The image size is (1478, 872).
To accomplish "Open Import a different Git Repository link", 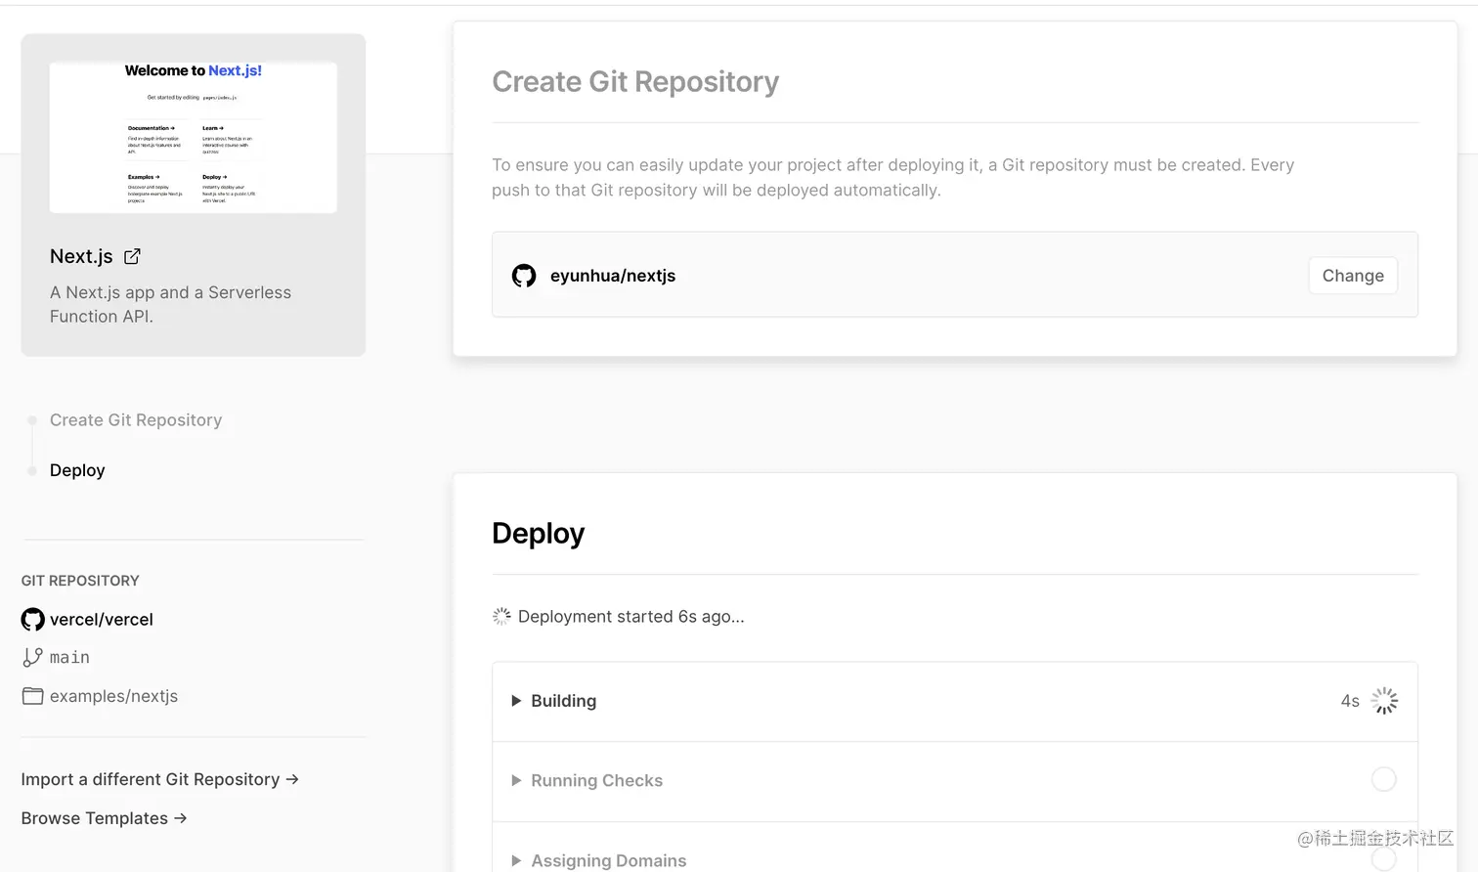I will click(x=160, y=779).
